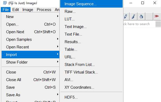Open the Edit menu

pos(15,10)
